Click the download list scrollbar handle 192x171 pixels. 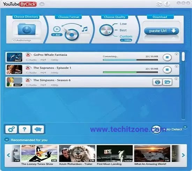coord(183,57)
